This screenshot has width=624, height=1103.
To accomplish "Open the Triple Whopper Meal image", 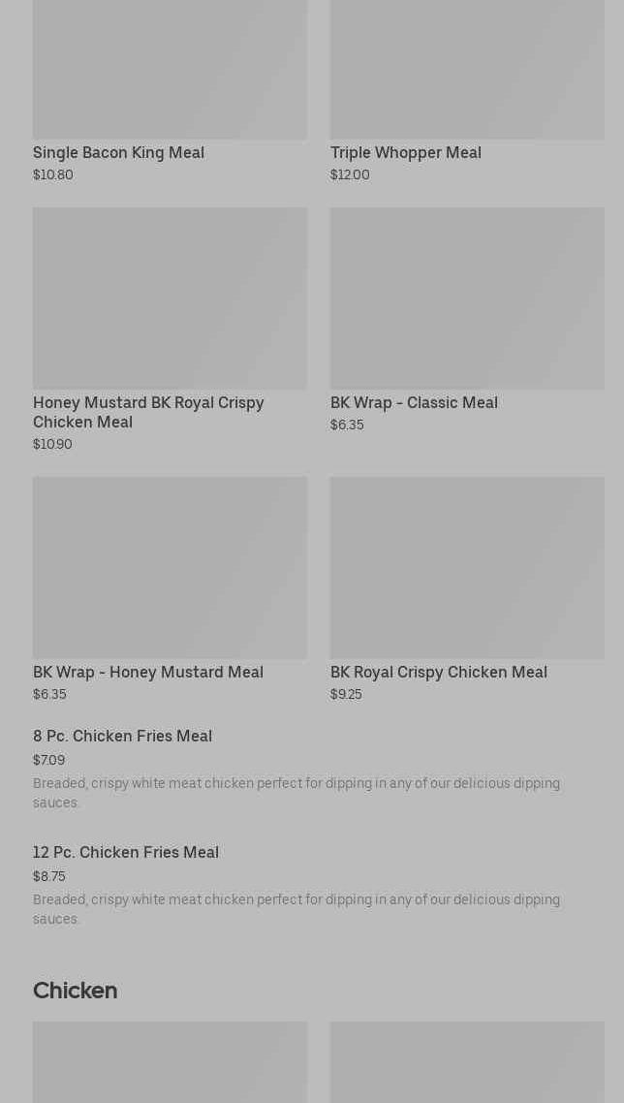I will (467, 68).
